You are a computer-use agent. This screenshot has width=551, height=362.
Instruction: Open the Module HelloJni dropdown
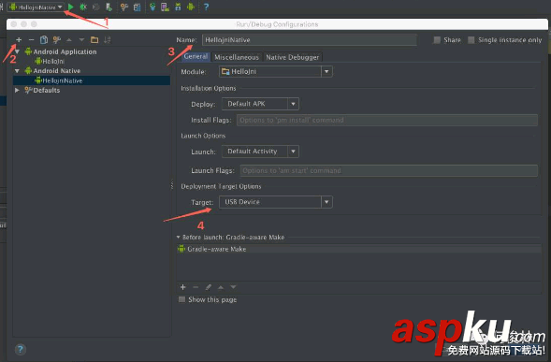coord(275,72)
